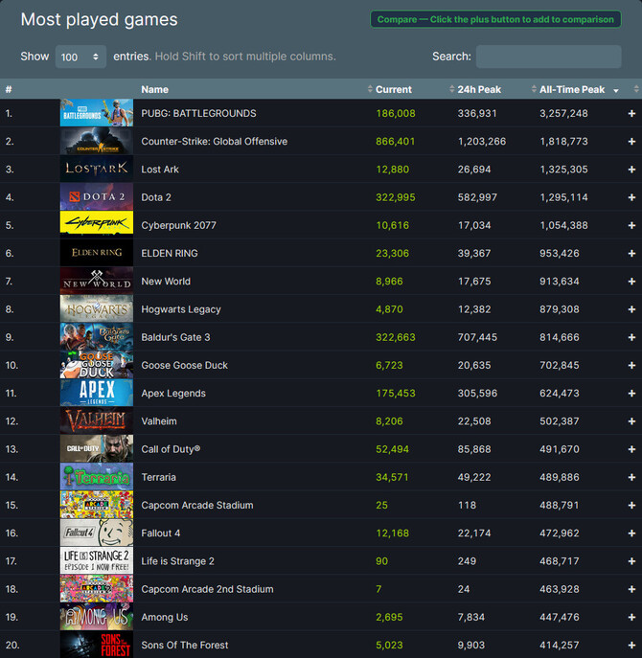This screenshot has width=642, height=658.
Task: Click Life is Strange 2 thumbnail
Action: pyautogui.click(x=97, y=560)
